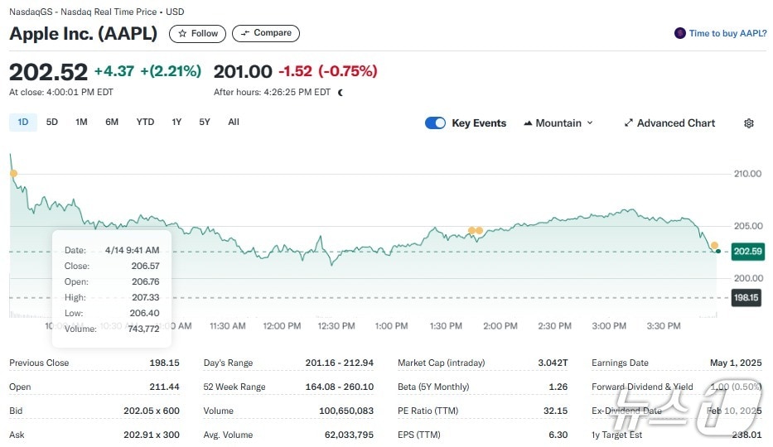The height and width of the screenshot is (447, 773).
Task: Switch to YTD chart range
Action: pos(145,123)
